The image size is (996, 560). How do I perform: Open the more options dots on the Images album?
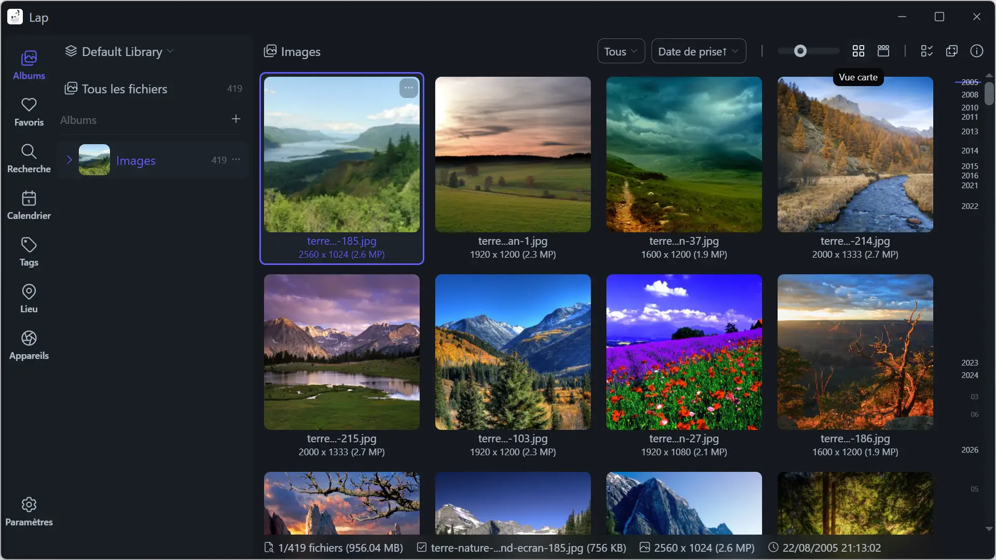pyautogui.click(x=237, y=160)
